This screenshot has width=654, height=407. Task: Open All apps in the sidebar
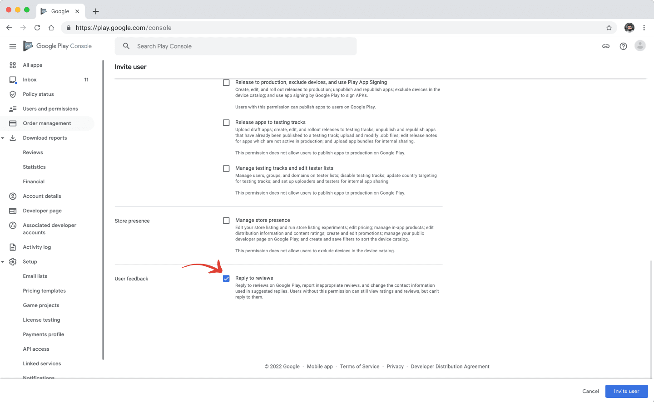pos(33,65)
